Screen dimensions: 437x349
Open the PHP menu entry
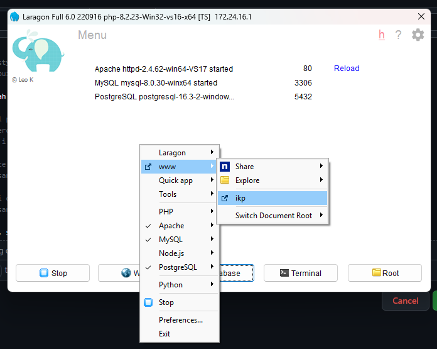coord(179,212)
